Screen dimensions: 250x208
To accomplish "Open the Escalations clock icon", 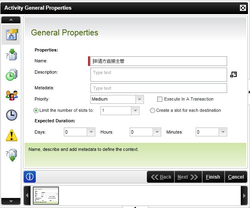I will (x=12, y=115).
